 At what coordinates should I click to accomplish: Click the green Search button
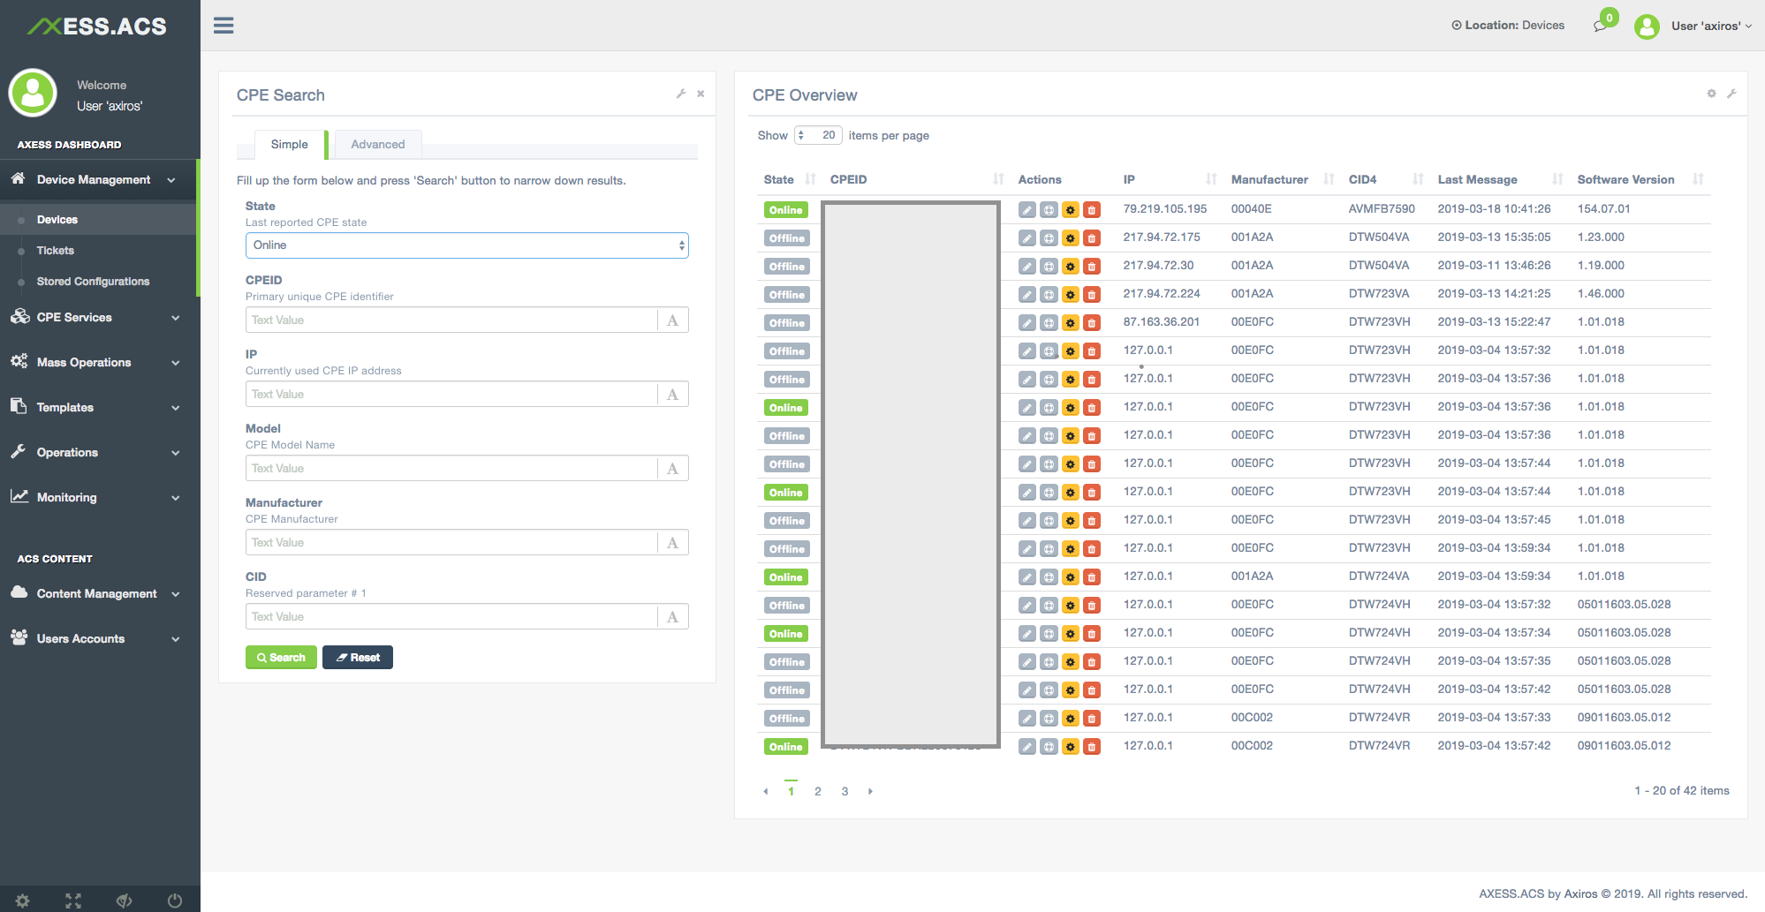pos(281,658)
